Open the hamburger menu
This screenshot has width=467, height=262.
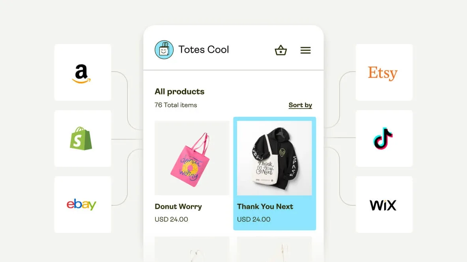tap(306, 50)
